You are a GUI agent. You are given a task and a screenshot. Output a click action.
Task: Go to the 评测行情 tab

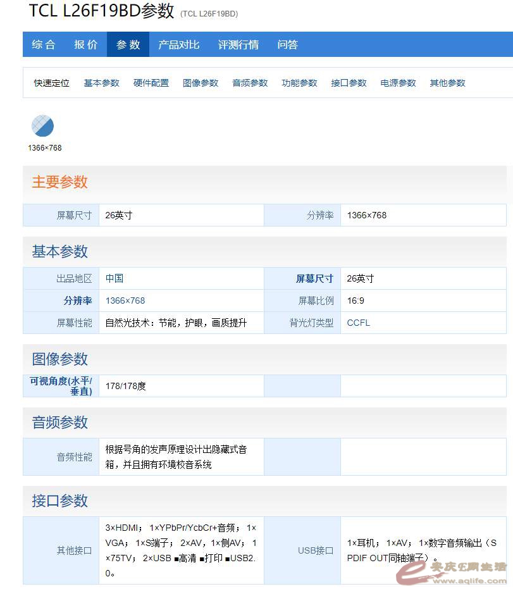coord(238,45)
